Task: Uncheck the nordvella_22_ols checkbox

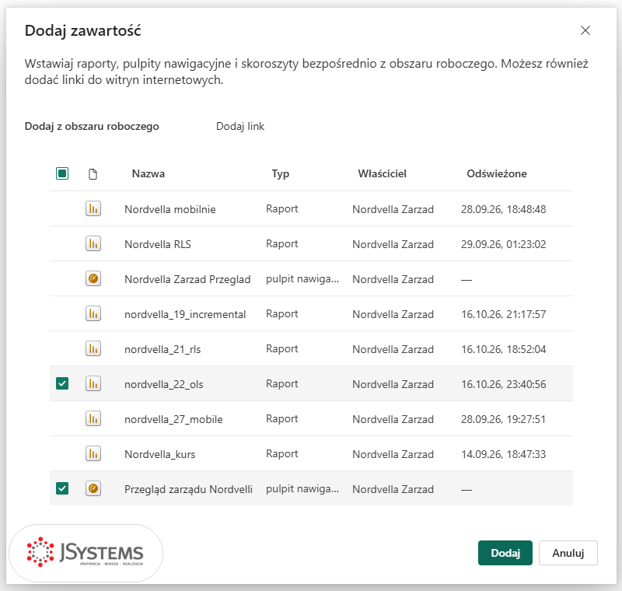Action: 62,383
